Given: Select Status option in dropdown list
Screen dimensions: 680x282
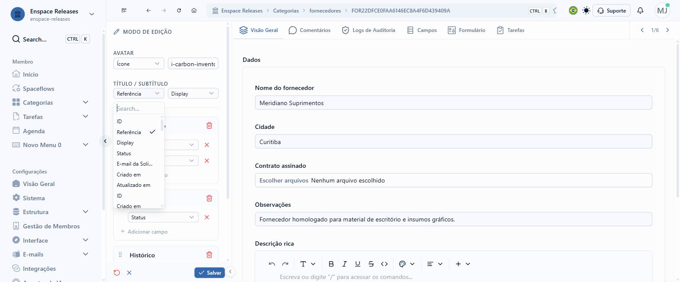Looking at the screenshot, I should [136, 153].
